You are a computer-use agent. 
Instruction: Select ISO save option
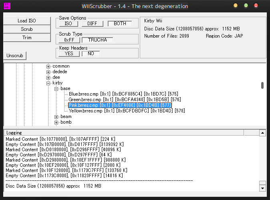point(69,24)
